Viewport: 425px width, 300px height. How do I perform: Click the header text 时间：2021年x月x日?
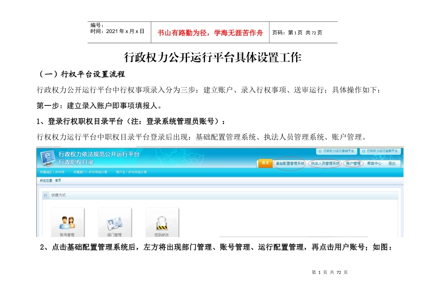117,31
